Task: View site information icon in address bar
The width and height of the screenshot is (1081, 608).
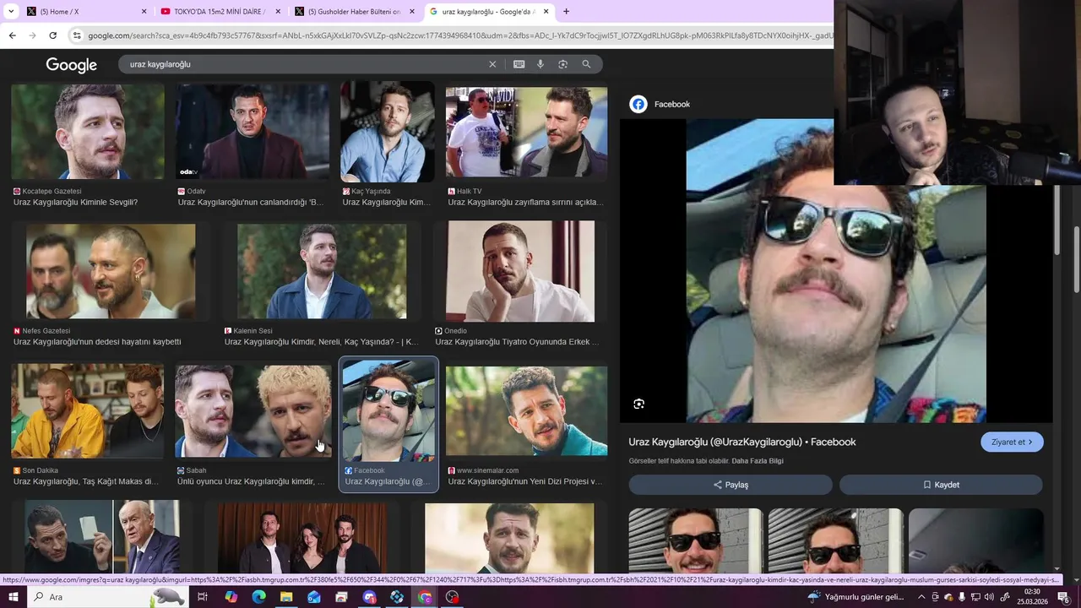Action: click(77, 35)
